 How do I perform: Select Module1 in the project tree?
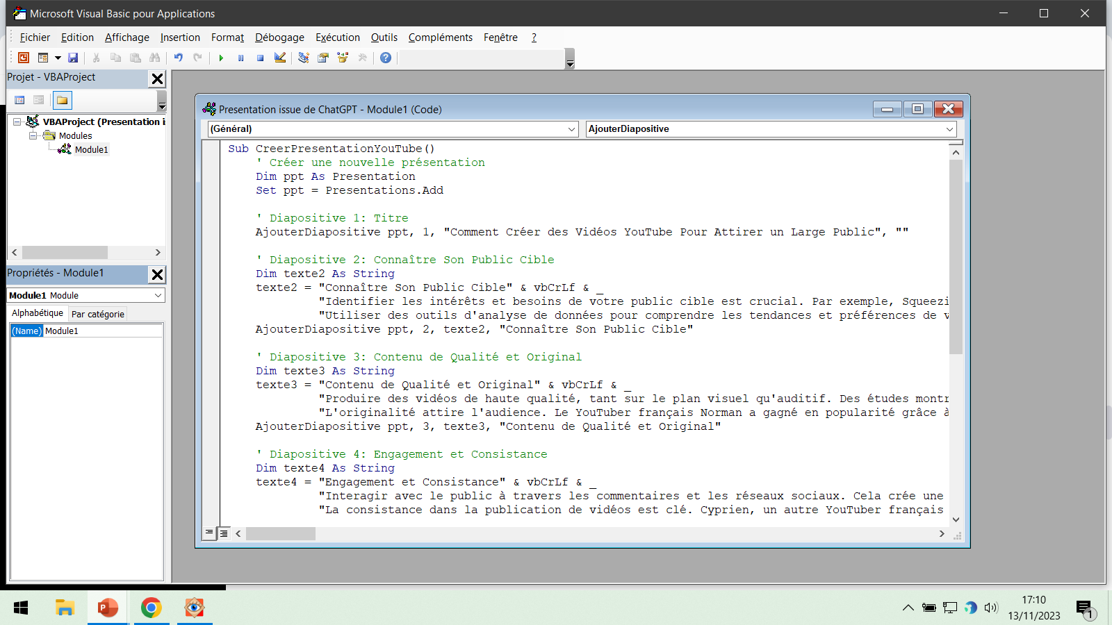(92, 149)
